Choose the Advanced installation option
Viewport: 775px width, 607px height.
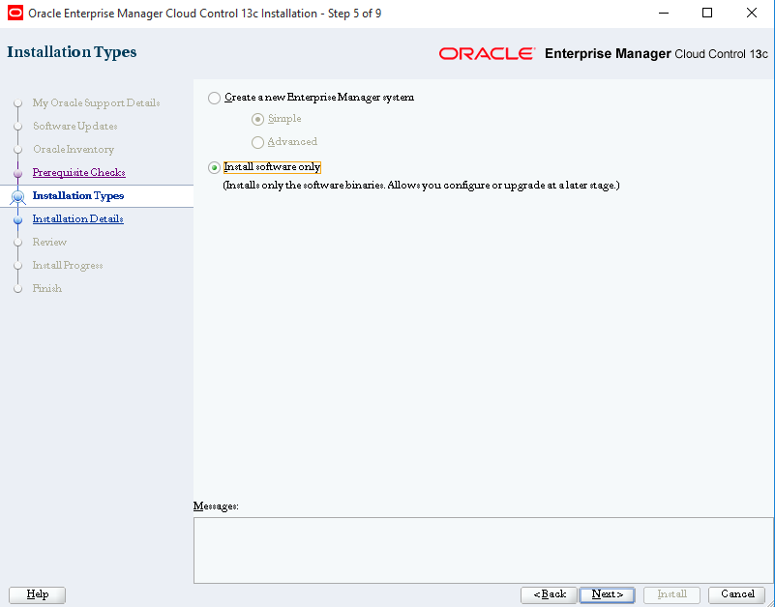256,141
